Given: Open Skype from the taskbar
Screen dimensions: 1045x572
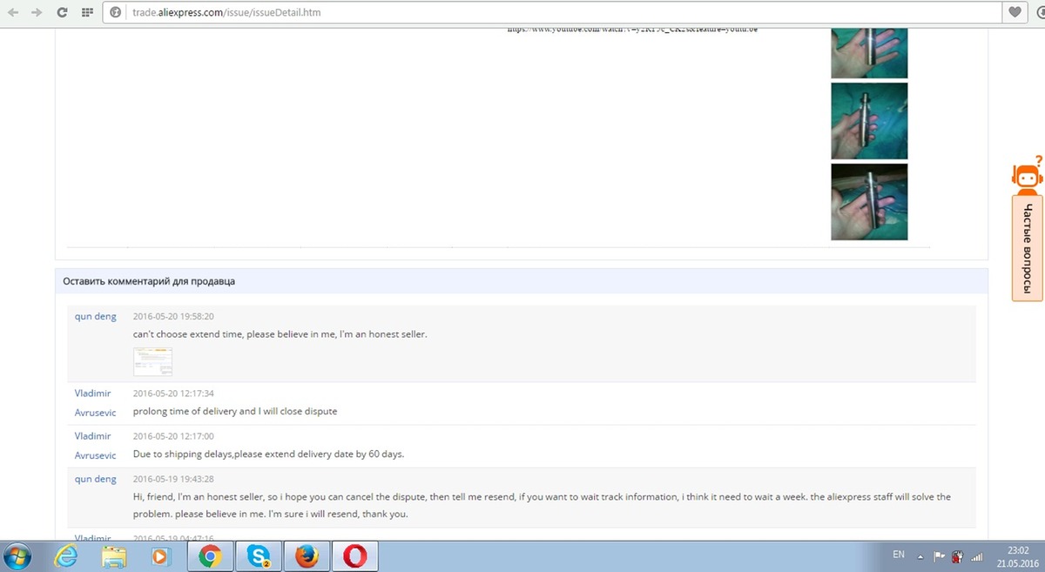Looking at the screenshot, I should 257,555.
